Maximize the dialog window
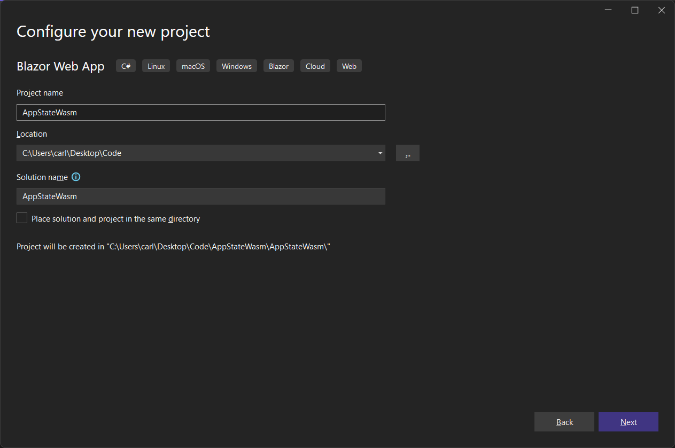The image size is (675, 448). (635, 10)
